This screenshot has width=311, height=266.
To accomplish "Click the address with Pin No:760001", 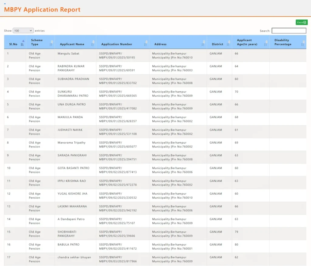I will [172, 247].
